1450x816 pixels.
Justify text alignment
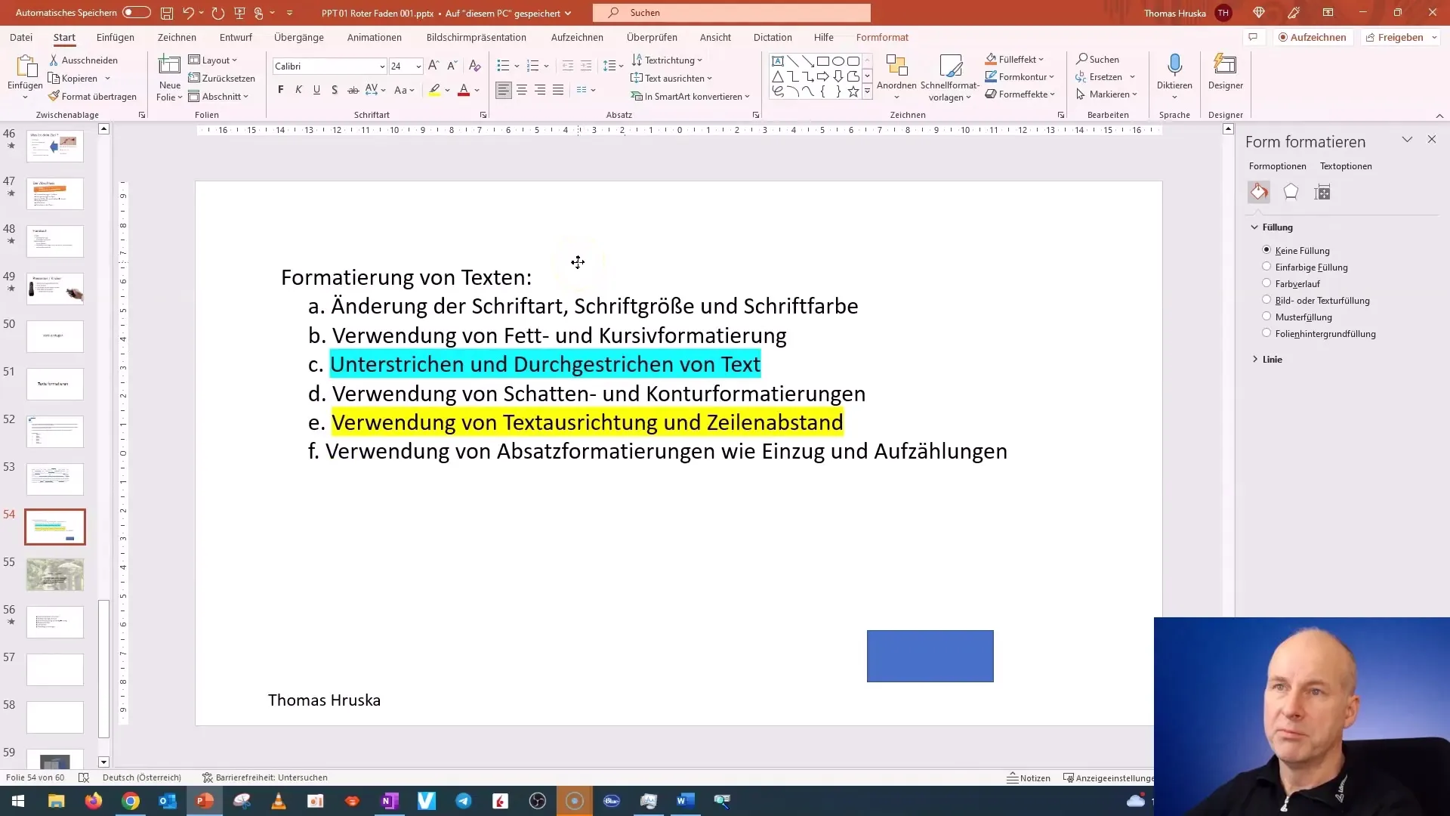[x=558, y=90]
